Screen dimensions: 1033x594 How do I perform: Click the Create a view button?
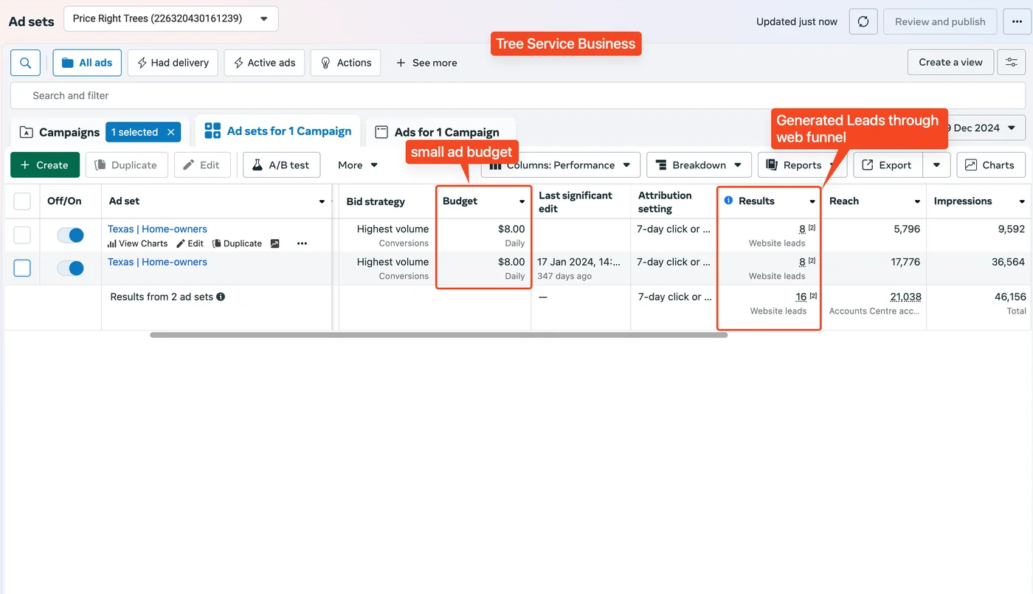click(x=950, y=63)
